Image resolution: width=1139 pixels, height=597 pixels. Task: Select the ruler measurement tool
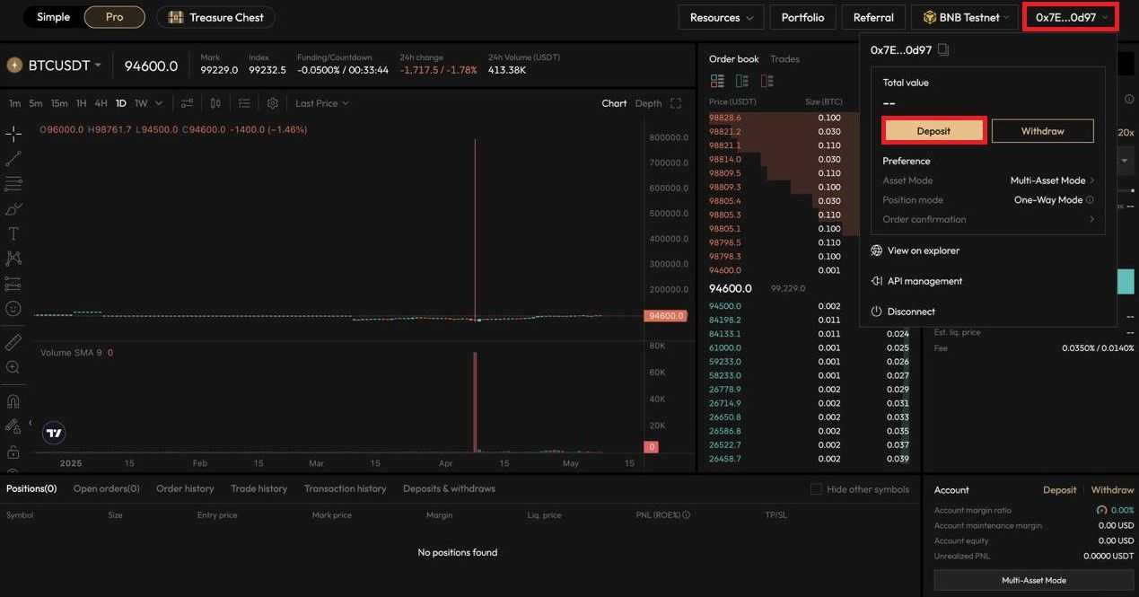(13, 340)
